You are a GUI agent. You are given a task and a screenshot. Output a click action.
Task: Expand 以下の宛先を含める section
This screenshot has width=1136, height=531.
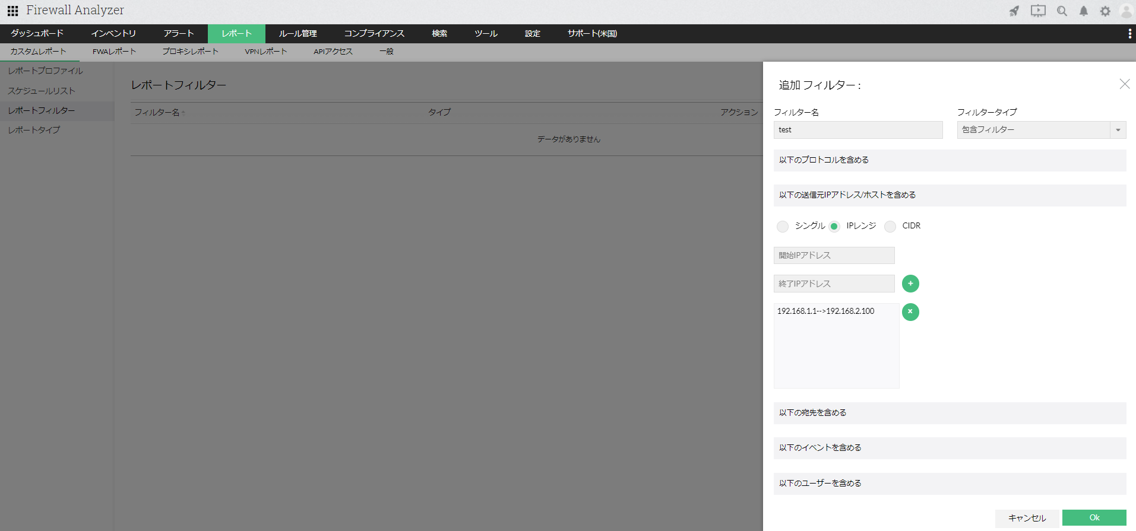pyautogui.click(x=950, y=413)
